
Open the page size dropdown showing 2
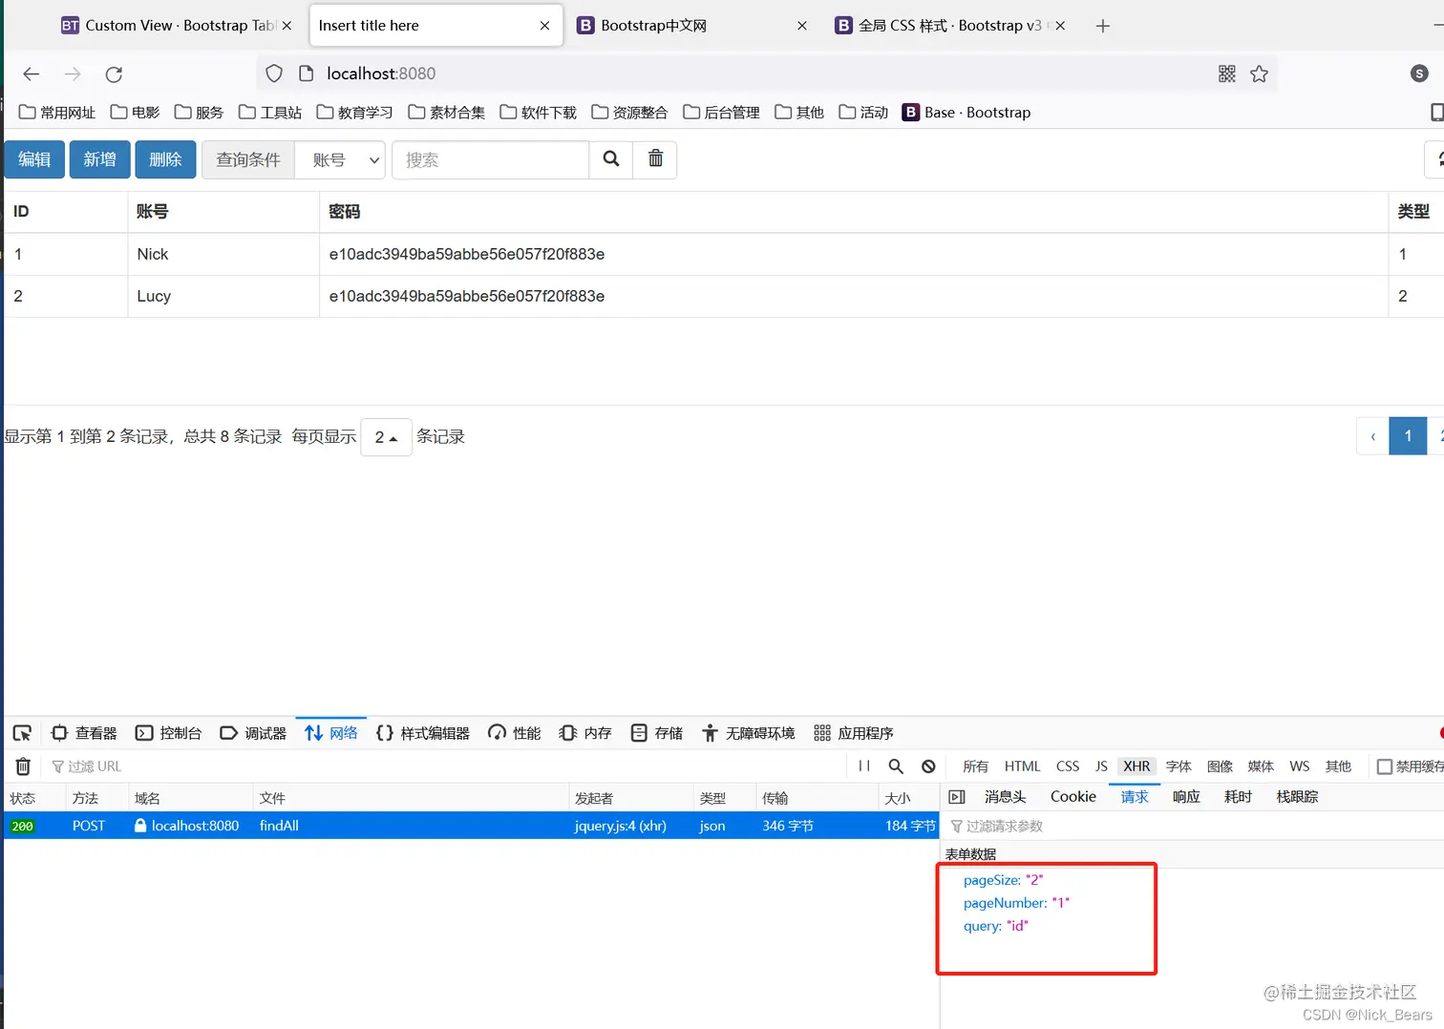coord(386,437)
